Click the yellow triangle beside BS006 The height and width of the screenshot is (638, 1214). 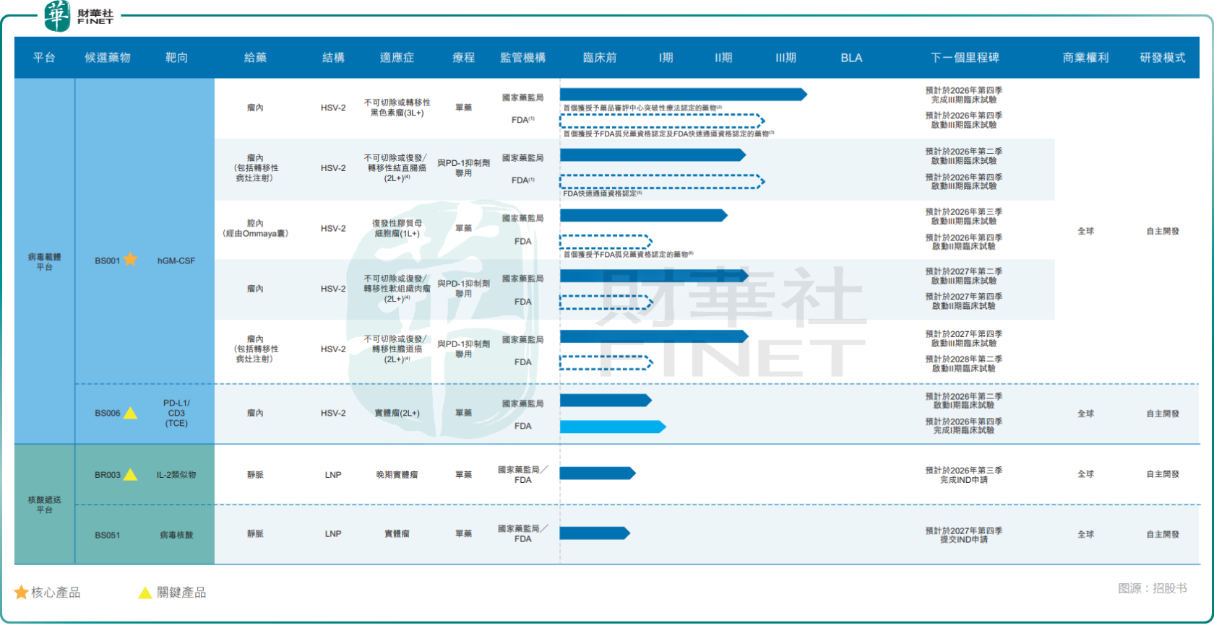[x=130, y=413]
